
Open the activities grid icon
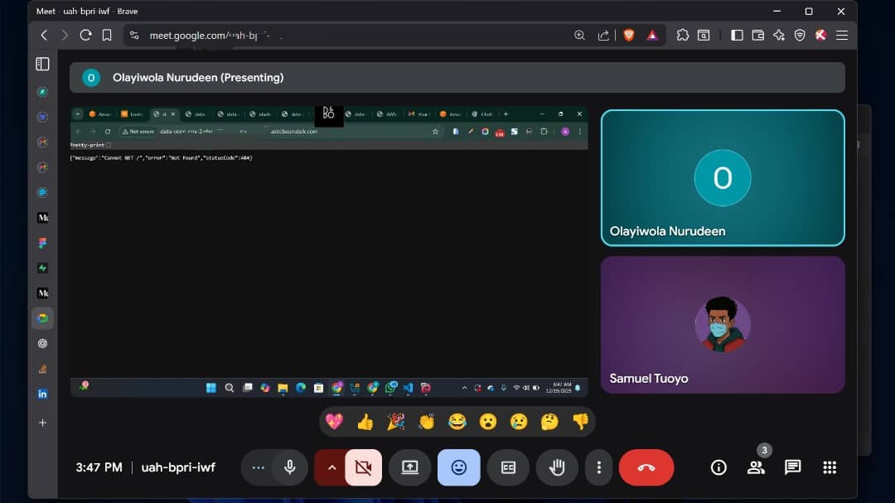830,467
